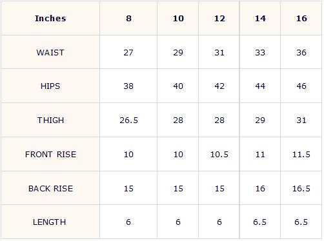324x241 pixels.
Task: Select back rise value 16.5
Action: tap(301, 188)
